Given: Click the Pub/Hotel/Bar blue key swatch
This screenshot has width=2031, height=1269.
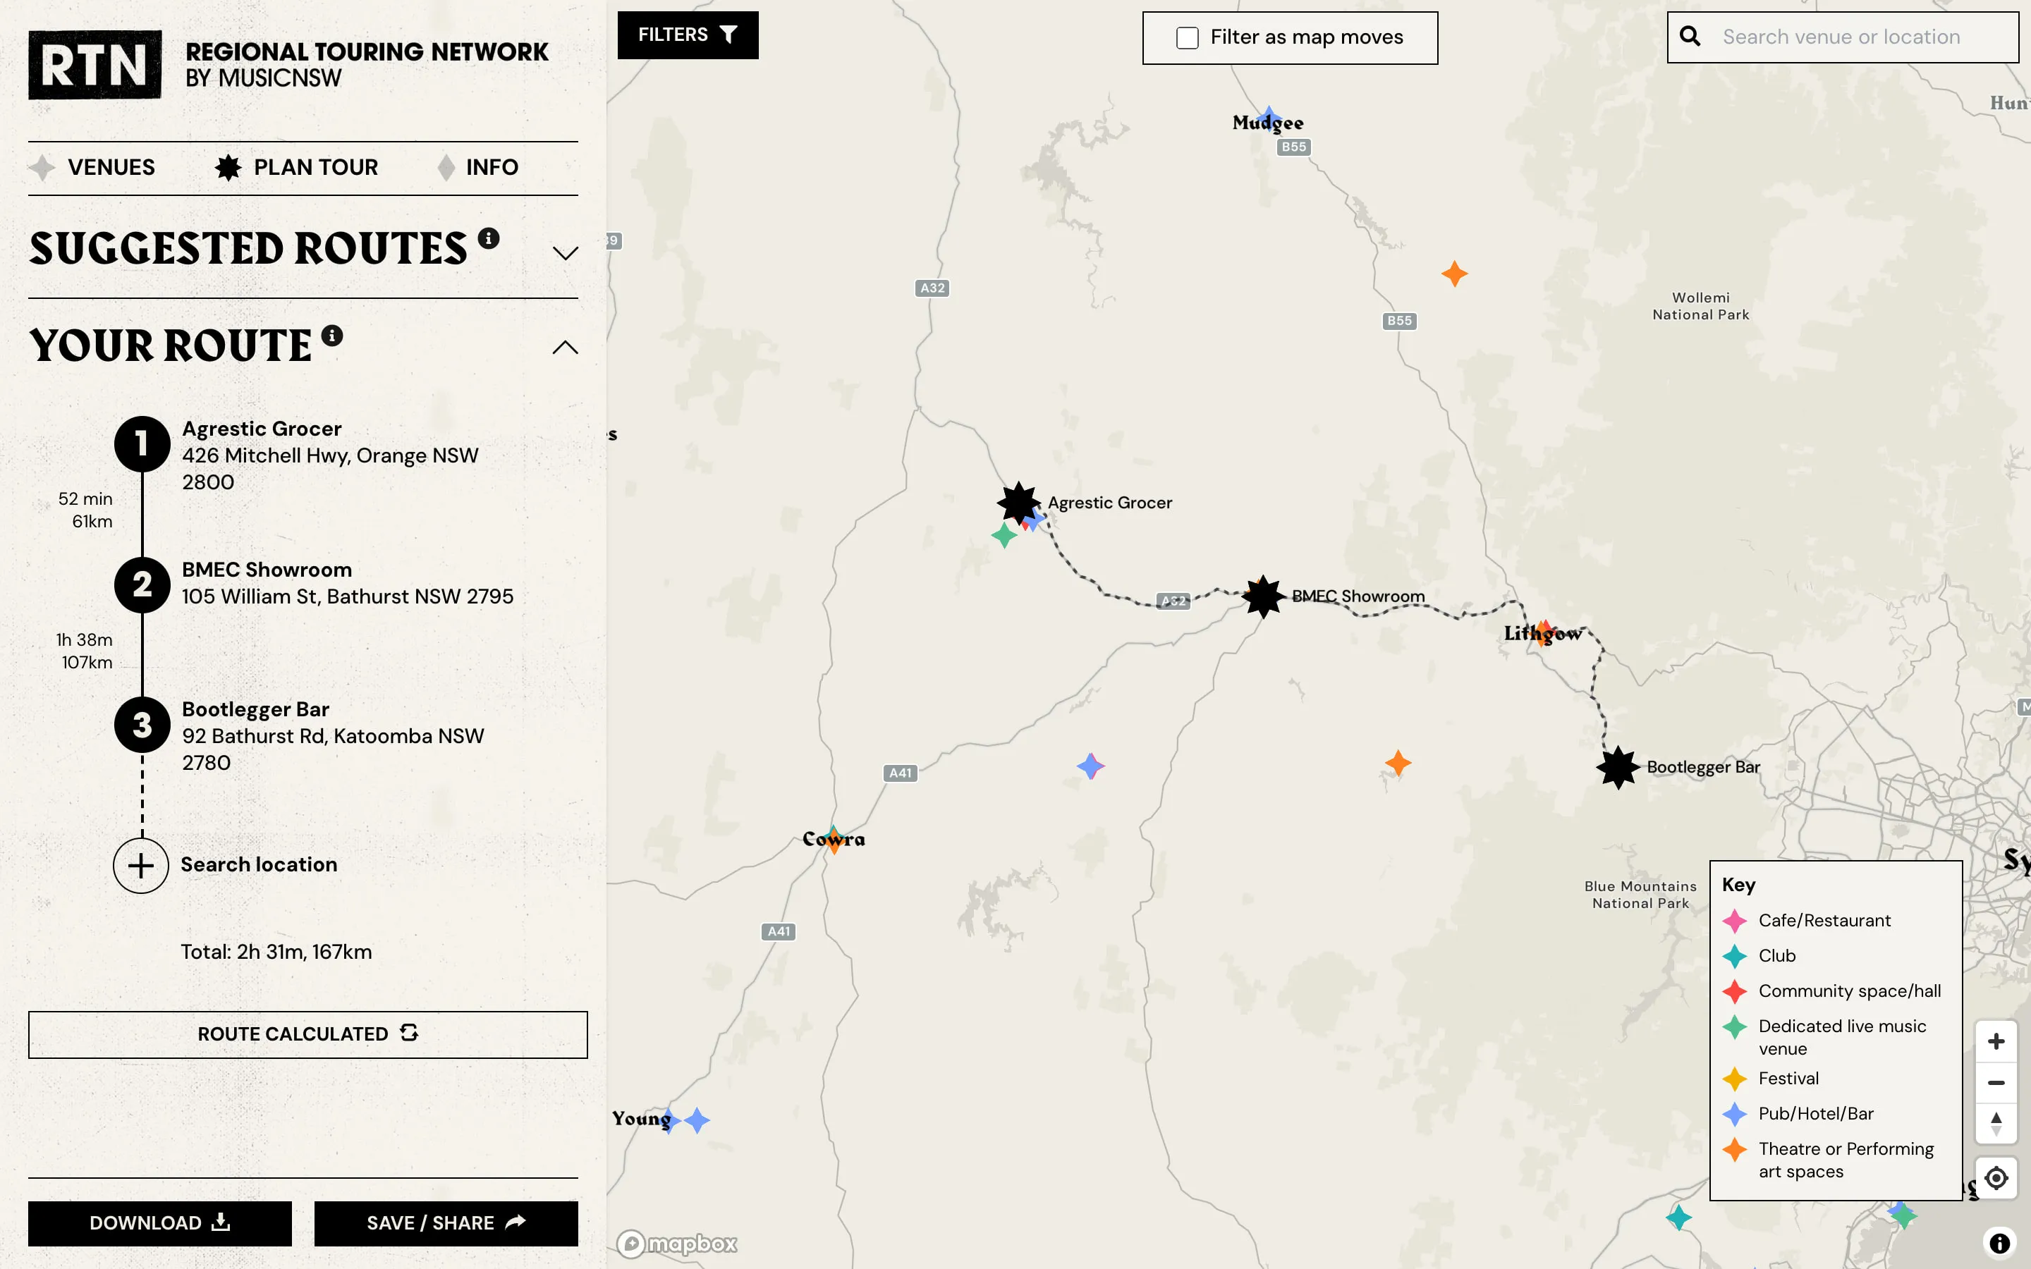Looking at the screenshot, I should click(x=1734, y=1114).
